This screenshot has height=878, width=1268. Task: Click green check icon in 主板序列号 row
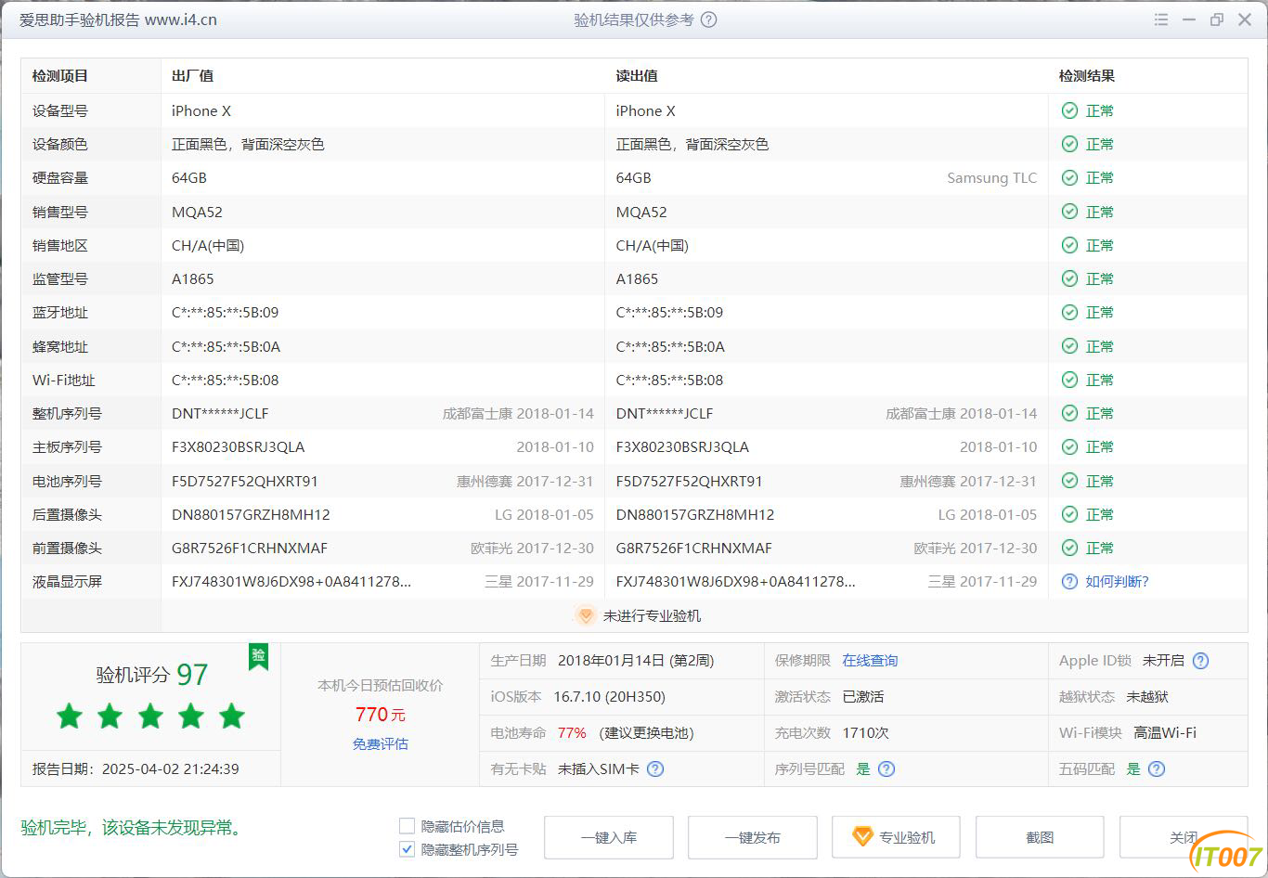(1069, 446)
